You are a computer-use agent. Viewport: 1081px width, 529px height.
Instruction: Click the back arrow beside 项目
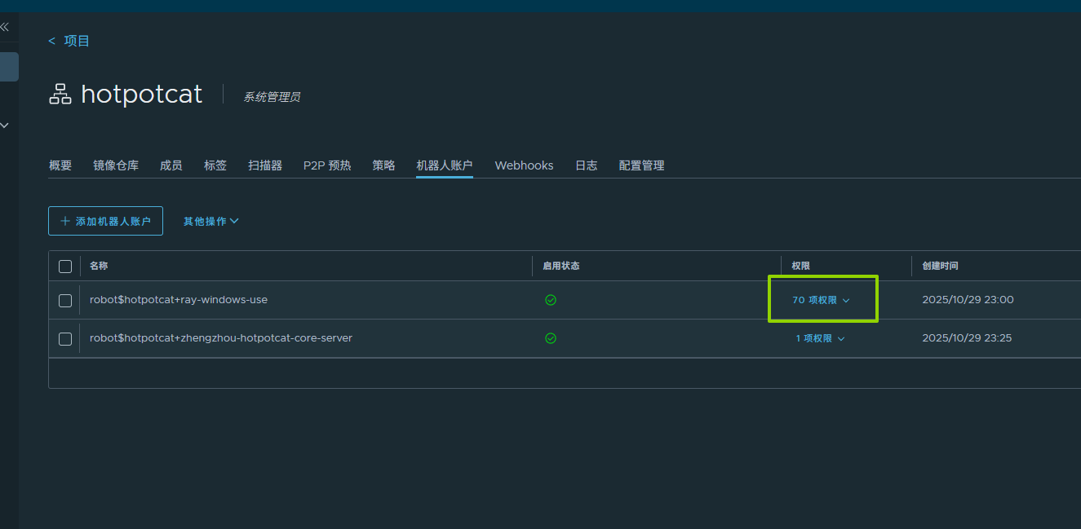[52, 41]
